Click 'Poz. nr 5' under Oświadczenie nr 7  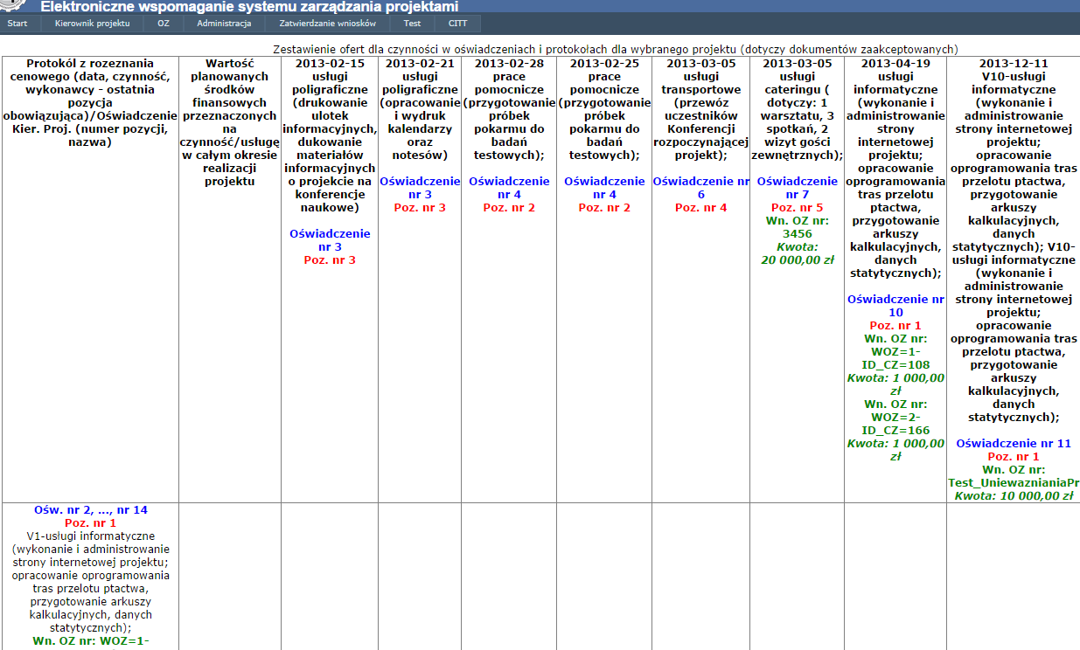[x=797, y=208]
